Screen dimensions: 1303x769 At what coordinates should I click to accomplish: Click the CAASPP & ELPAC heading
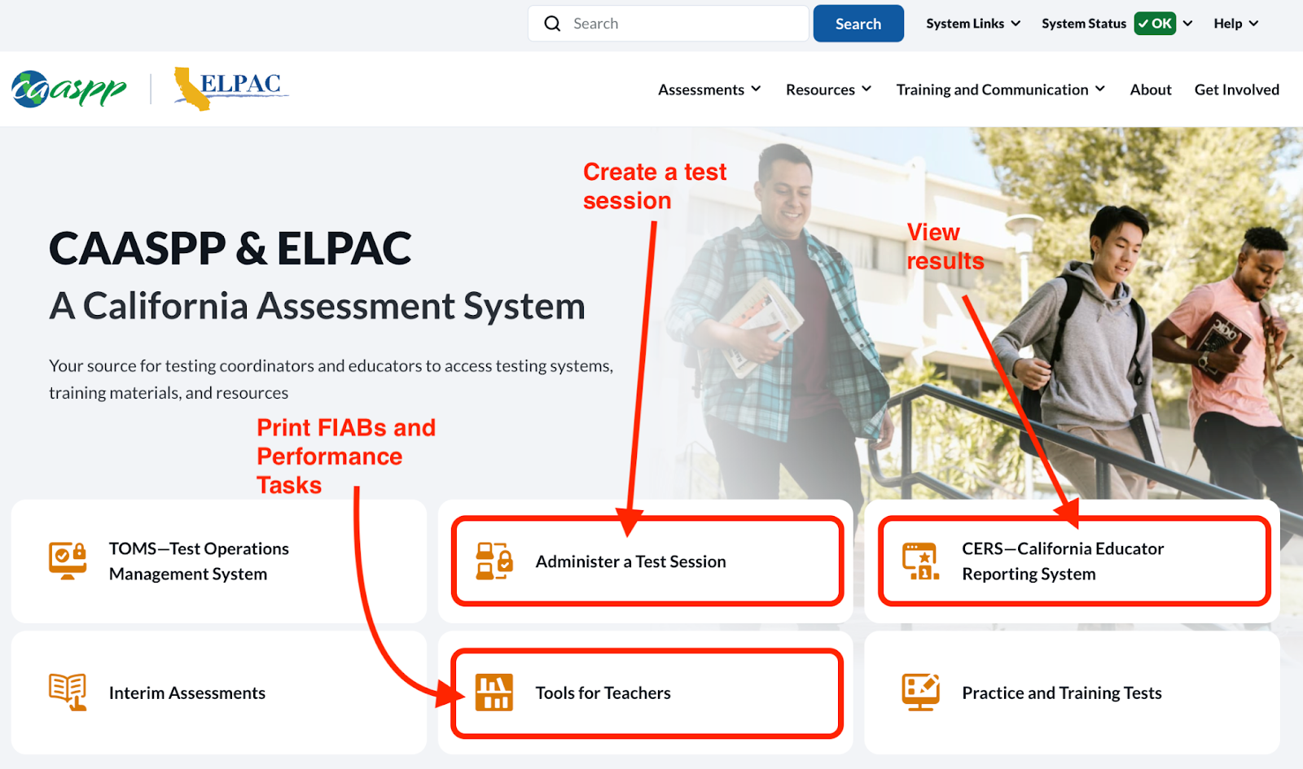click(230, 248)
